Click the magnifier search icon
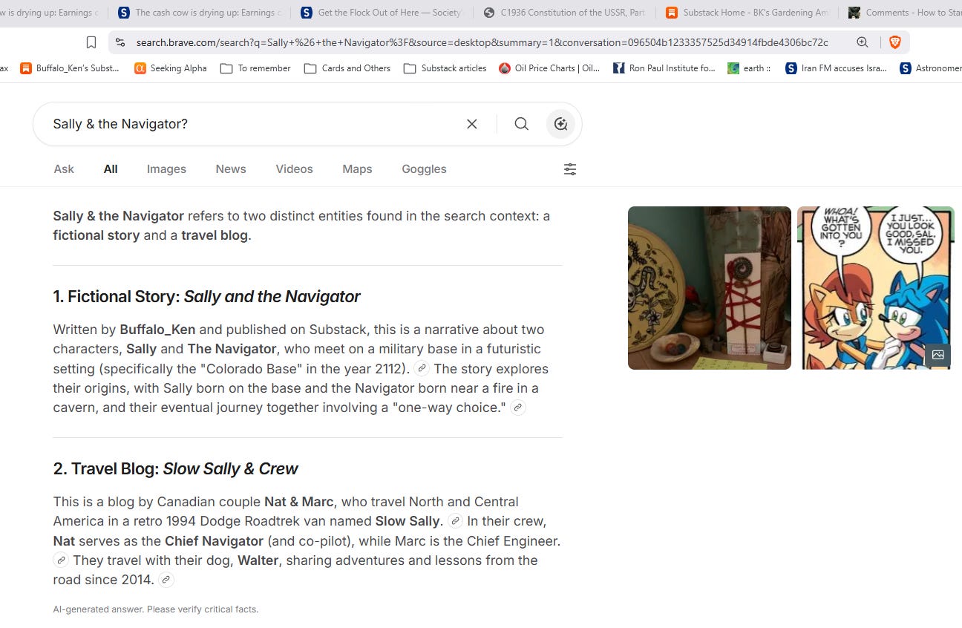962x628 pixels. point(522,124)
